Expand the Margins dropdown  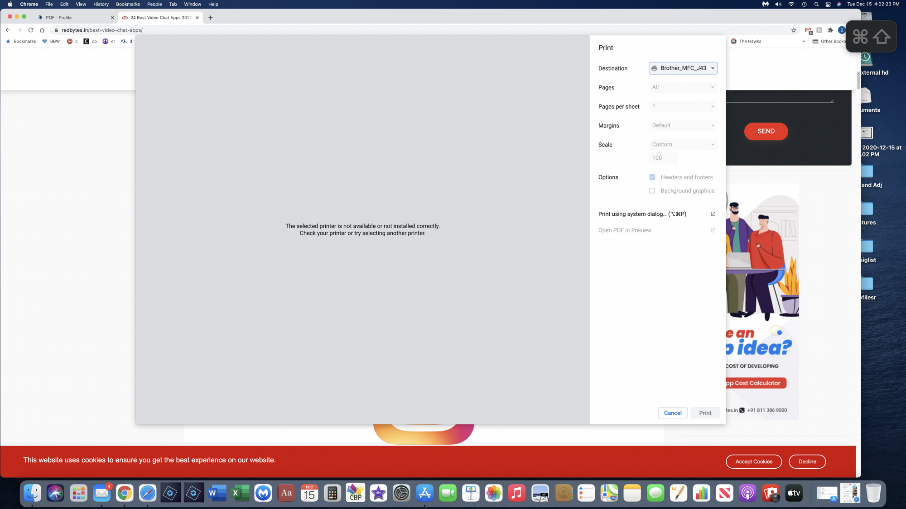683,126
